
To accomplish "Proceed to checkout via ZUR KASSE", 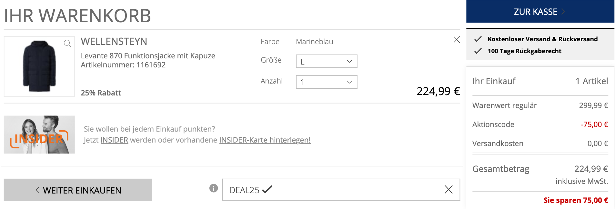I will (535, 12).
